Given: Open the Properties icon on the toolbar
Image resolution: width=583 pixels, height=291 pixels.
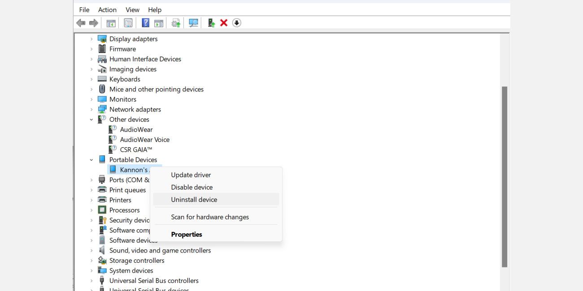Looking at the screenshot, I should point(128,22).
